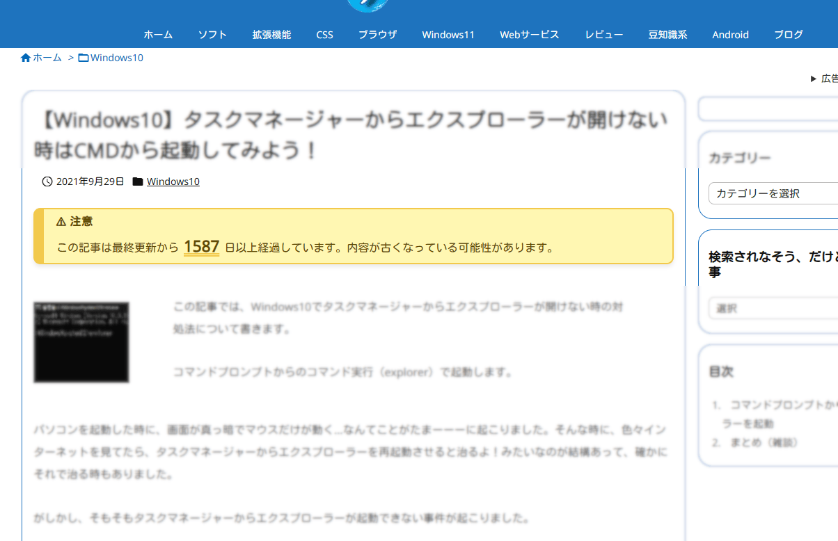Image resolution: width=838 pixels, height=541 pixels.
Task: Click the warning triangle icon next to 注意
Action: pos(61,221)
